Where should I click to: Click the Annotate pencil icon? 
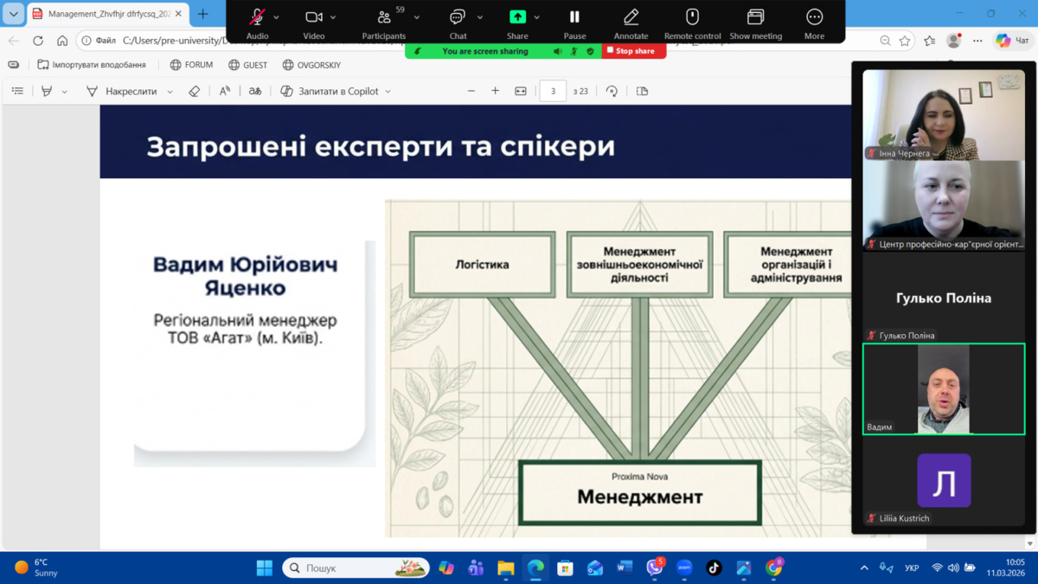(631, 17)
